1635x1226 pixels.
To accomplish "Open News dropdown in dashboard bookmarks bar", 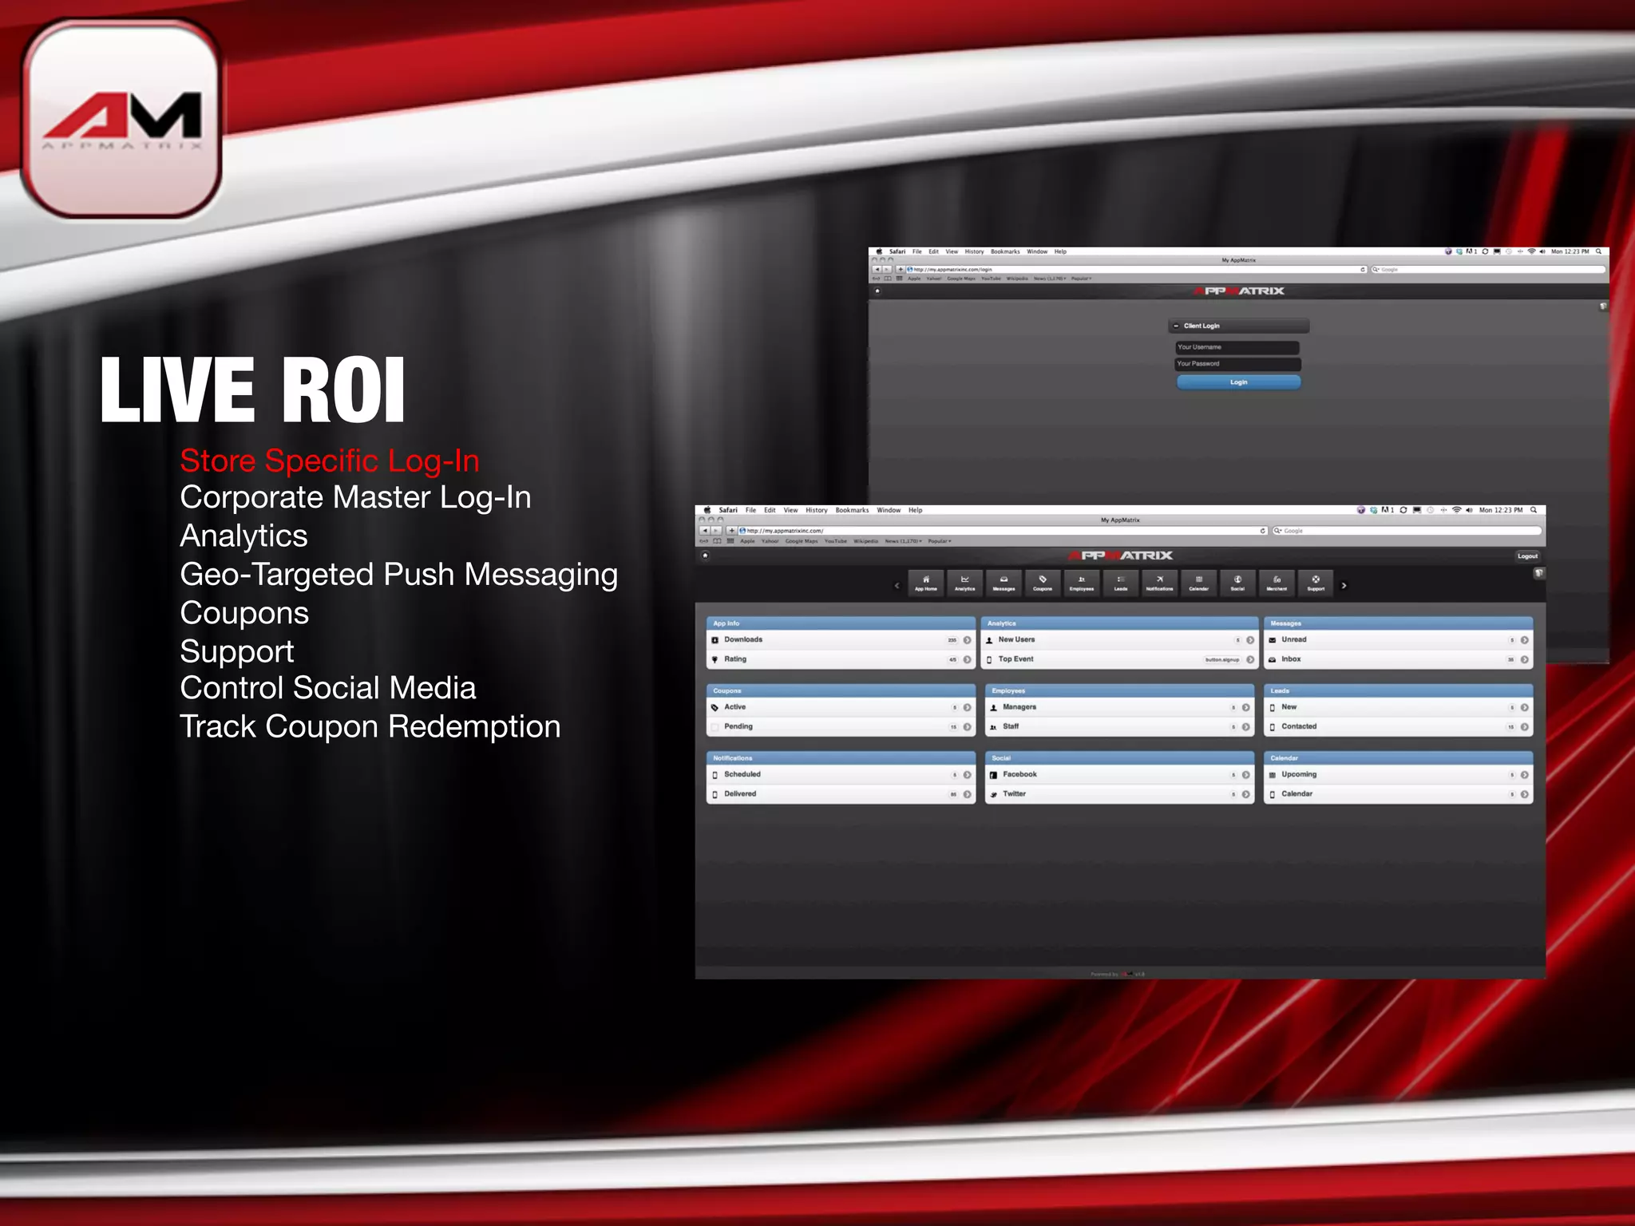I will [x=904, y=541].
